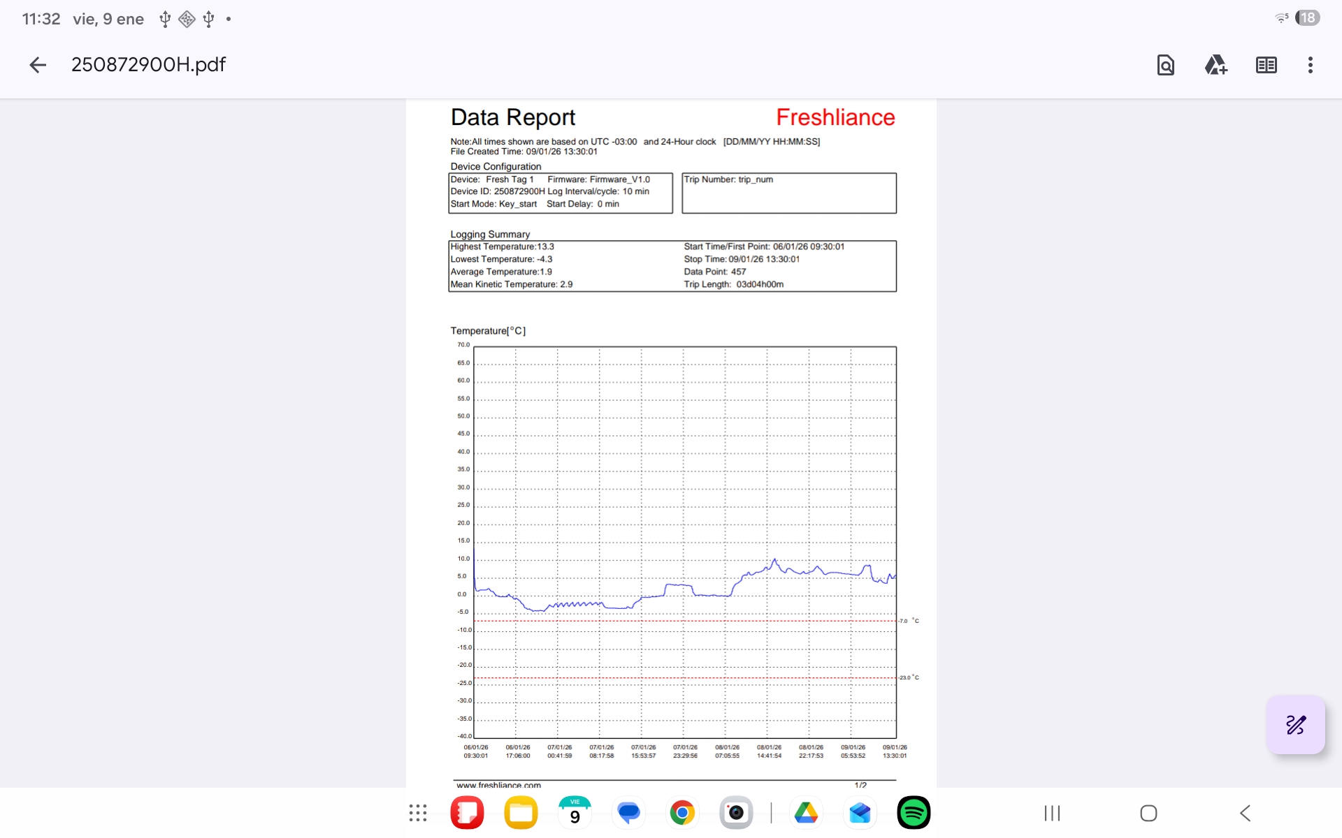Open the yellow My Files folder app

521,813
